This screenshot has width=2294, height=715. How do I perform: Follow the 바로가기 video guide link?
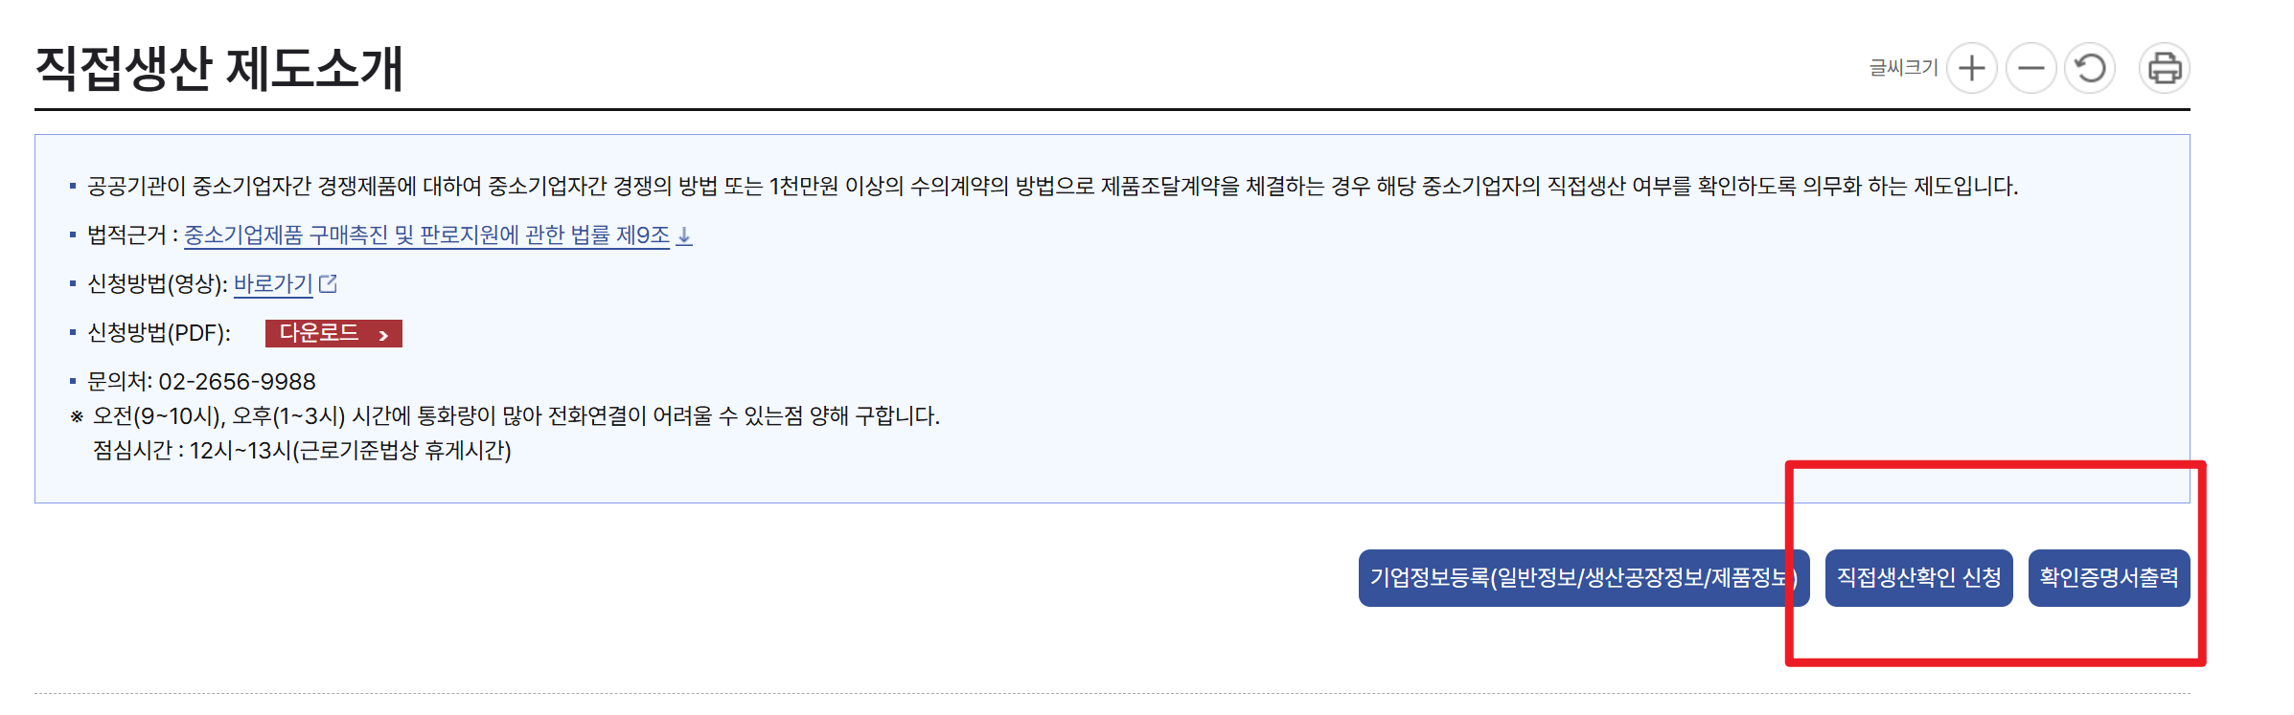pyautogui.click(x=274, y=283)
